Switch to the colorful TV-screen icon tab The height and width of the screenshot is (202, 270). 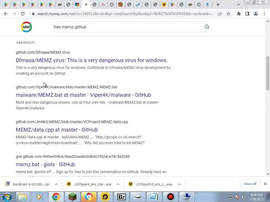77,5
